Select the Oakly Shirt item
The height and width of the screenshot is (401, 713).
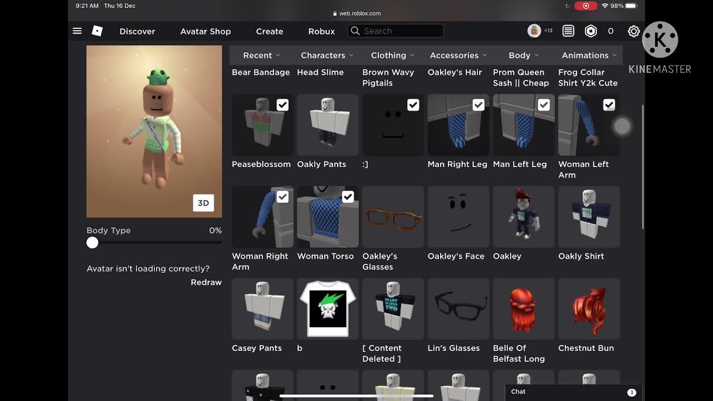coord(589,217)
